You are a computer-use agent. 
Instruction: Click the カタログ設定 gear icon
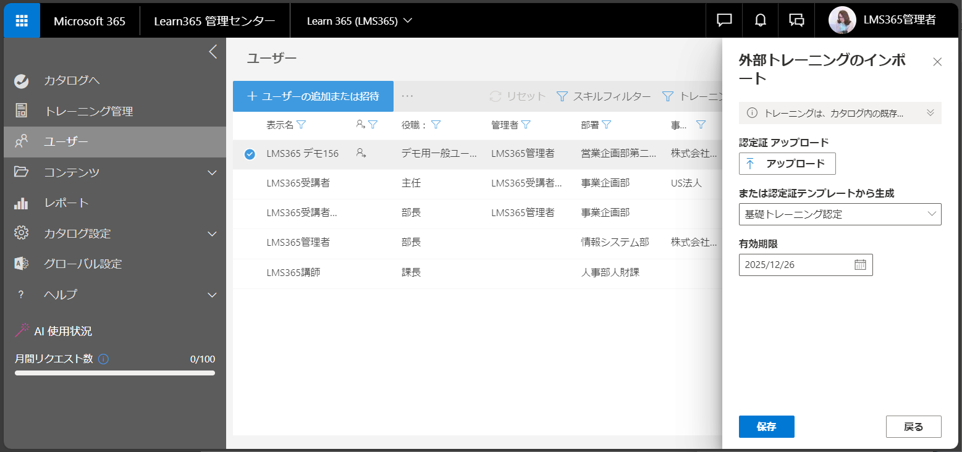[x=21, y=233]
